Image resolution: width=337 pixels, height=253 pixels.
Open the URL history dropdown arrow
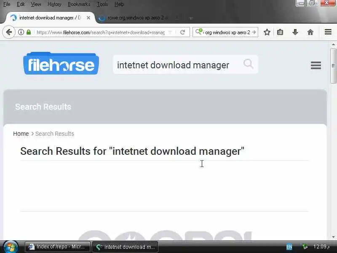coord(170,32)
